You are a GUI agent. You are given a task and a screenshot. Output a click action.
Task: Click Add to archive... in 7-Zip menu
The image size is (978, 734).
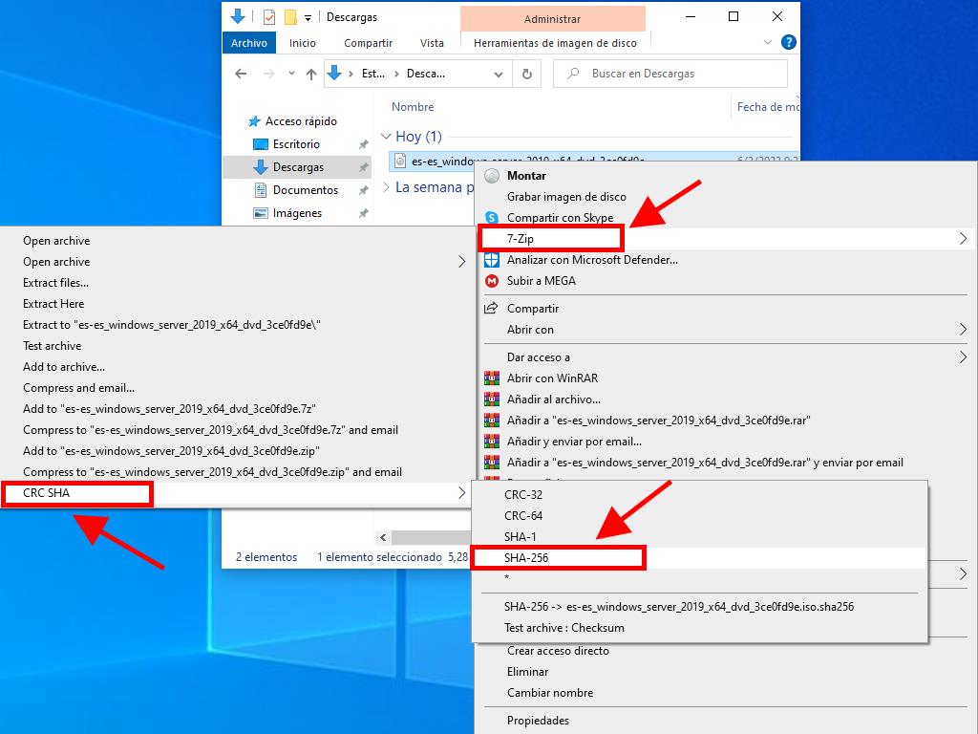point(236,367)
